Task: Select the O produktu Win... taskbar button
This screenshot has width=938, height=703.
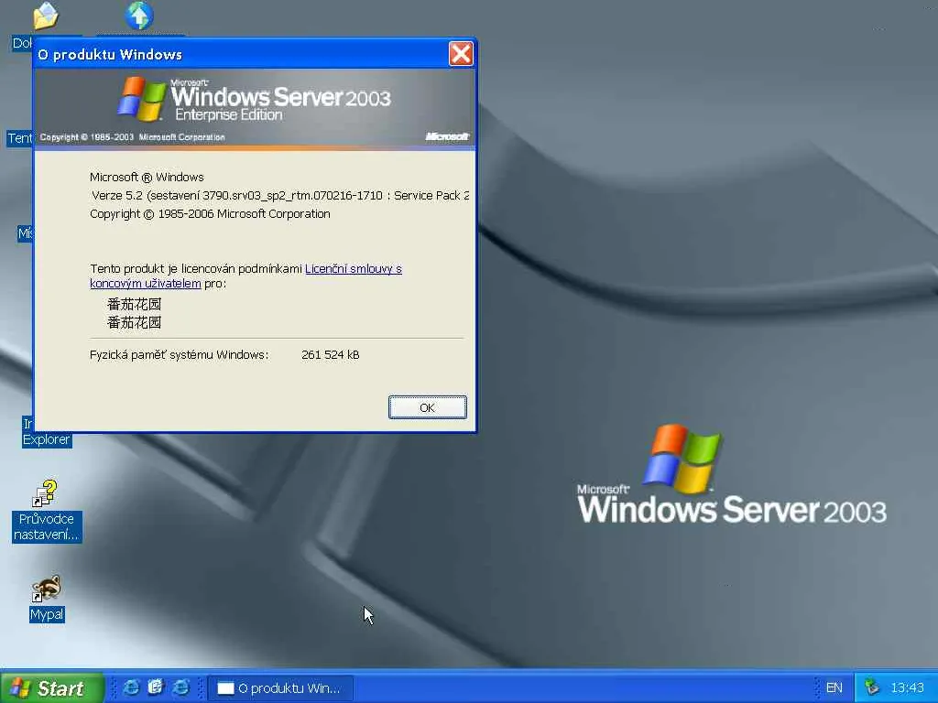Action: tap(280, 688)
